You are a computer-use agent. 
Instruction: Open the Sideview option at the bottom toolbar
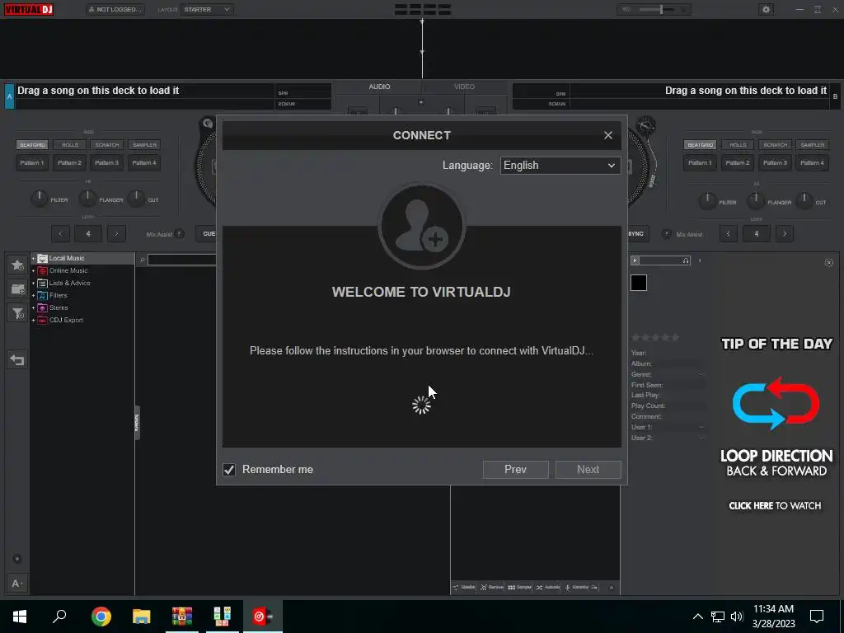pos(463,587)
